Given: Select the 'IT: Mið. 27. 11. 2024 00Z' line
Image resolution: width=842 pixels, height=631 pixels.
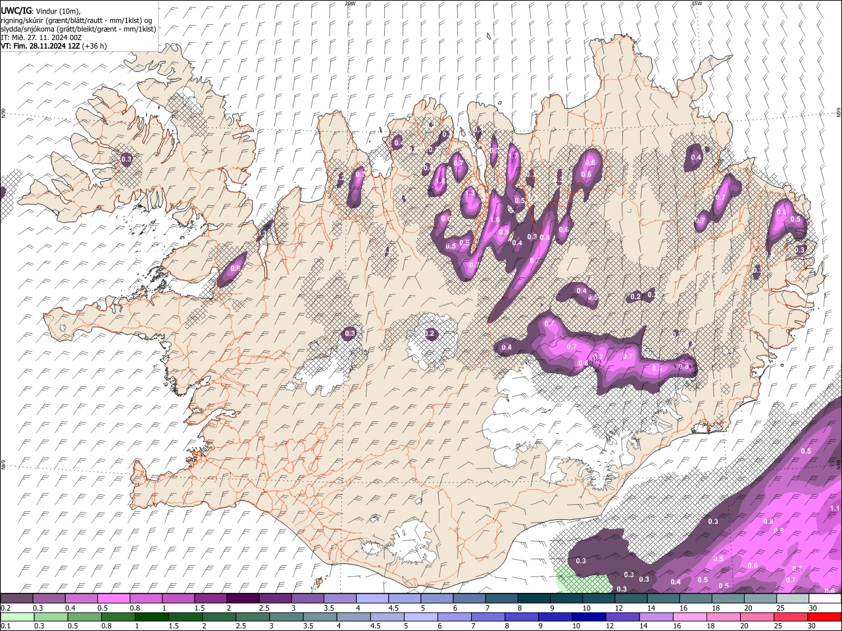Looking at the screenshot, I should pyautogui.click(x=41, y=37).
